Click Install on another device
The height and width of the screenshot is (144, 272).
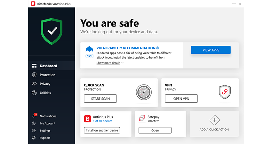(102, 130)
